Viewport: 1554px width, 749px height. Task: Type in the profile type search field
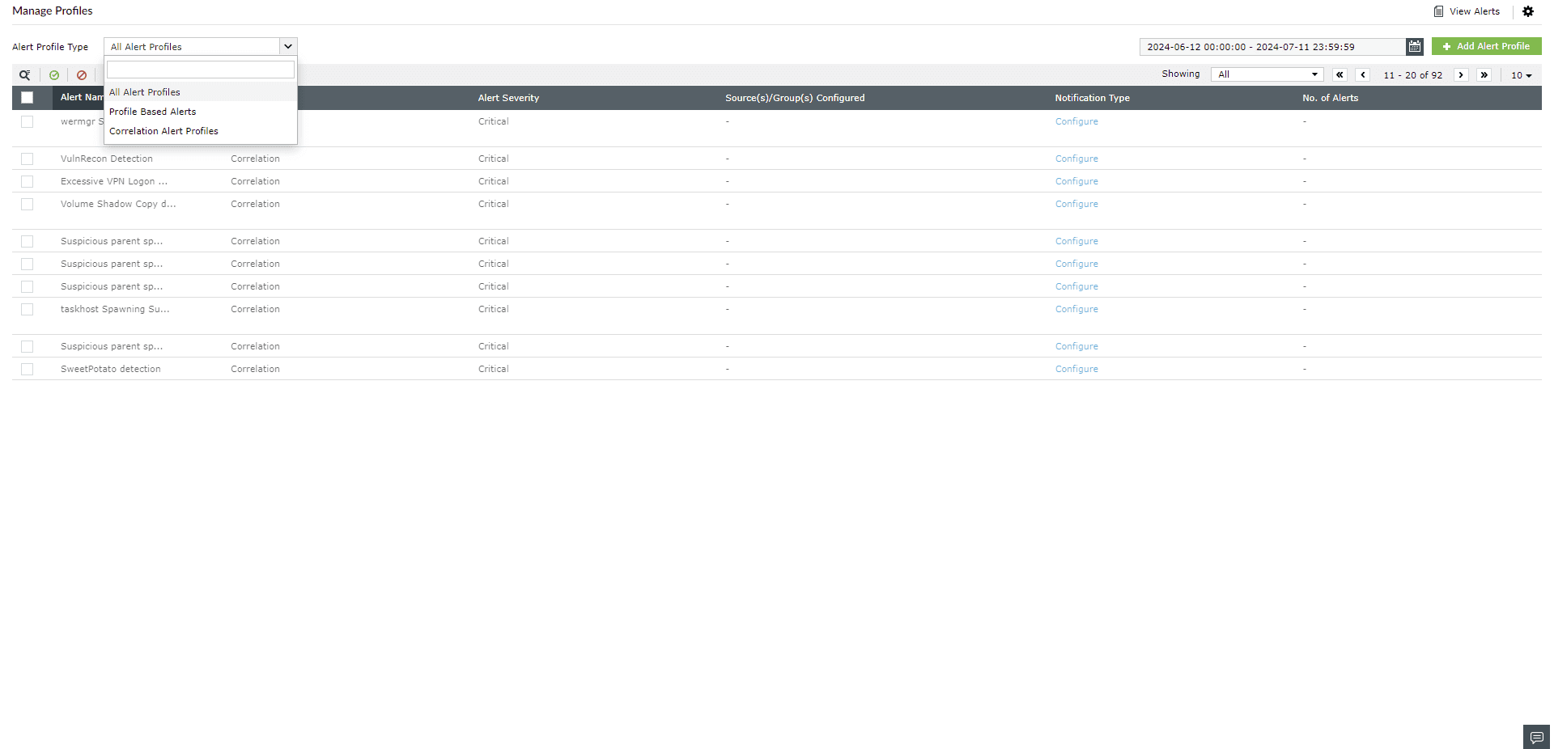point(199,70)
